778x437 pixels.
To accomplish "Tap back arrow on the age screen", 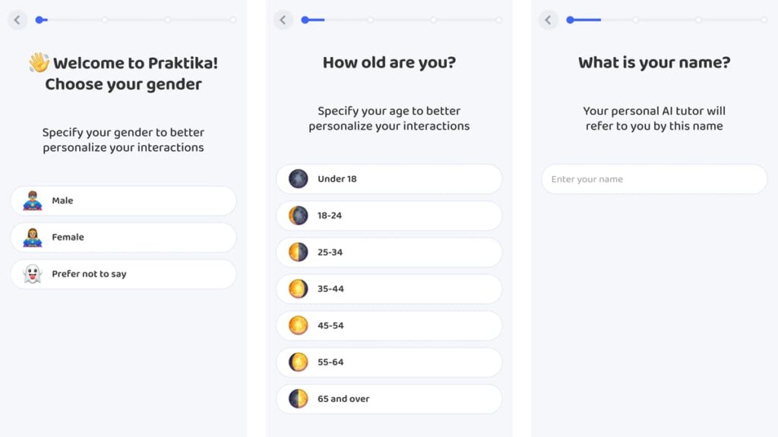I will (283, 20).
